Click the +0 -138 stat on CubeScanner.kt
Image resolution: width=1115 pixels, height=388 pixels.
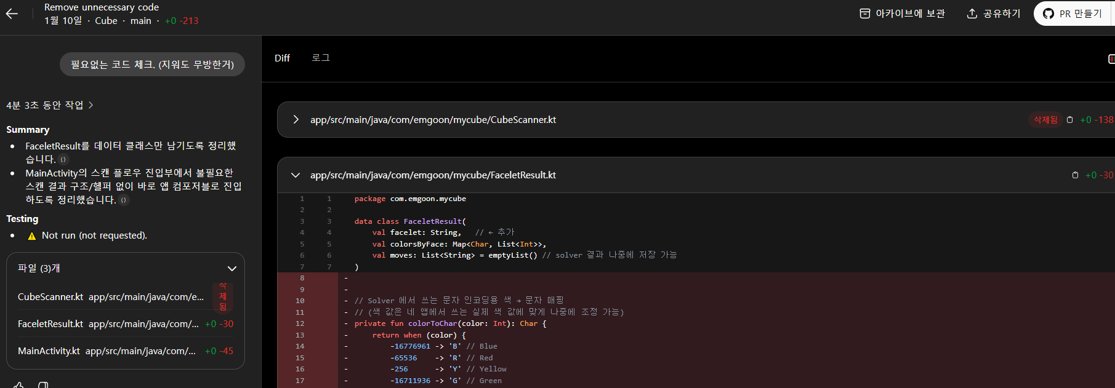click(1097, 120)
